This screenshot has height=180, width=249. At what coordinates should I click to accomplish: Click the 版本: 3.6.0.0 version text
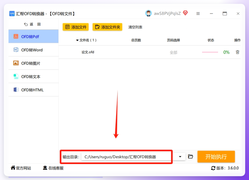click(x=227, y=168)
